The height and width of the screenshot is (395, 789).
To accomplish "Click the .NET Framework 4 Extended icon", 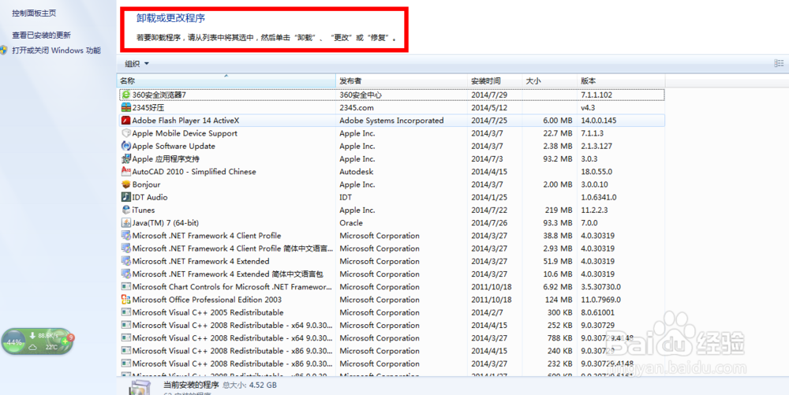I will tap(125, 261).
